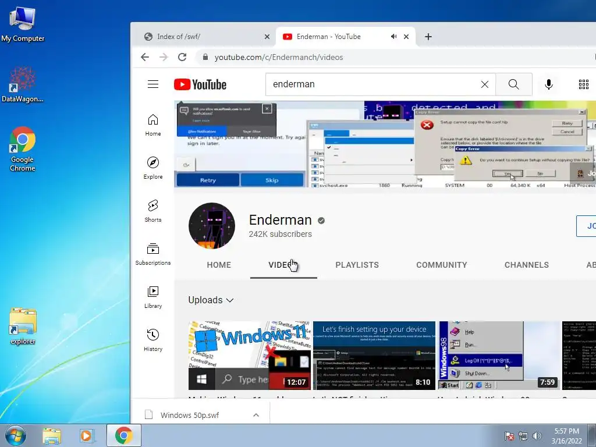Open My Computer desktop icon
The width and height of the screenshot is (596, 447).
tap(23, 23)
